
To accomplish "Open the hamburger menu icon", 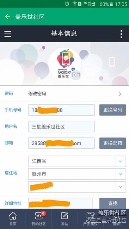I will [x=8, y=34].
